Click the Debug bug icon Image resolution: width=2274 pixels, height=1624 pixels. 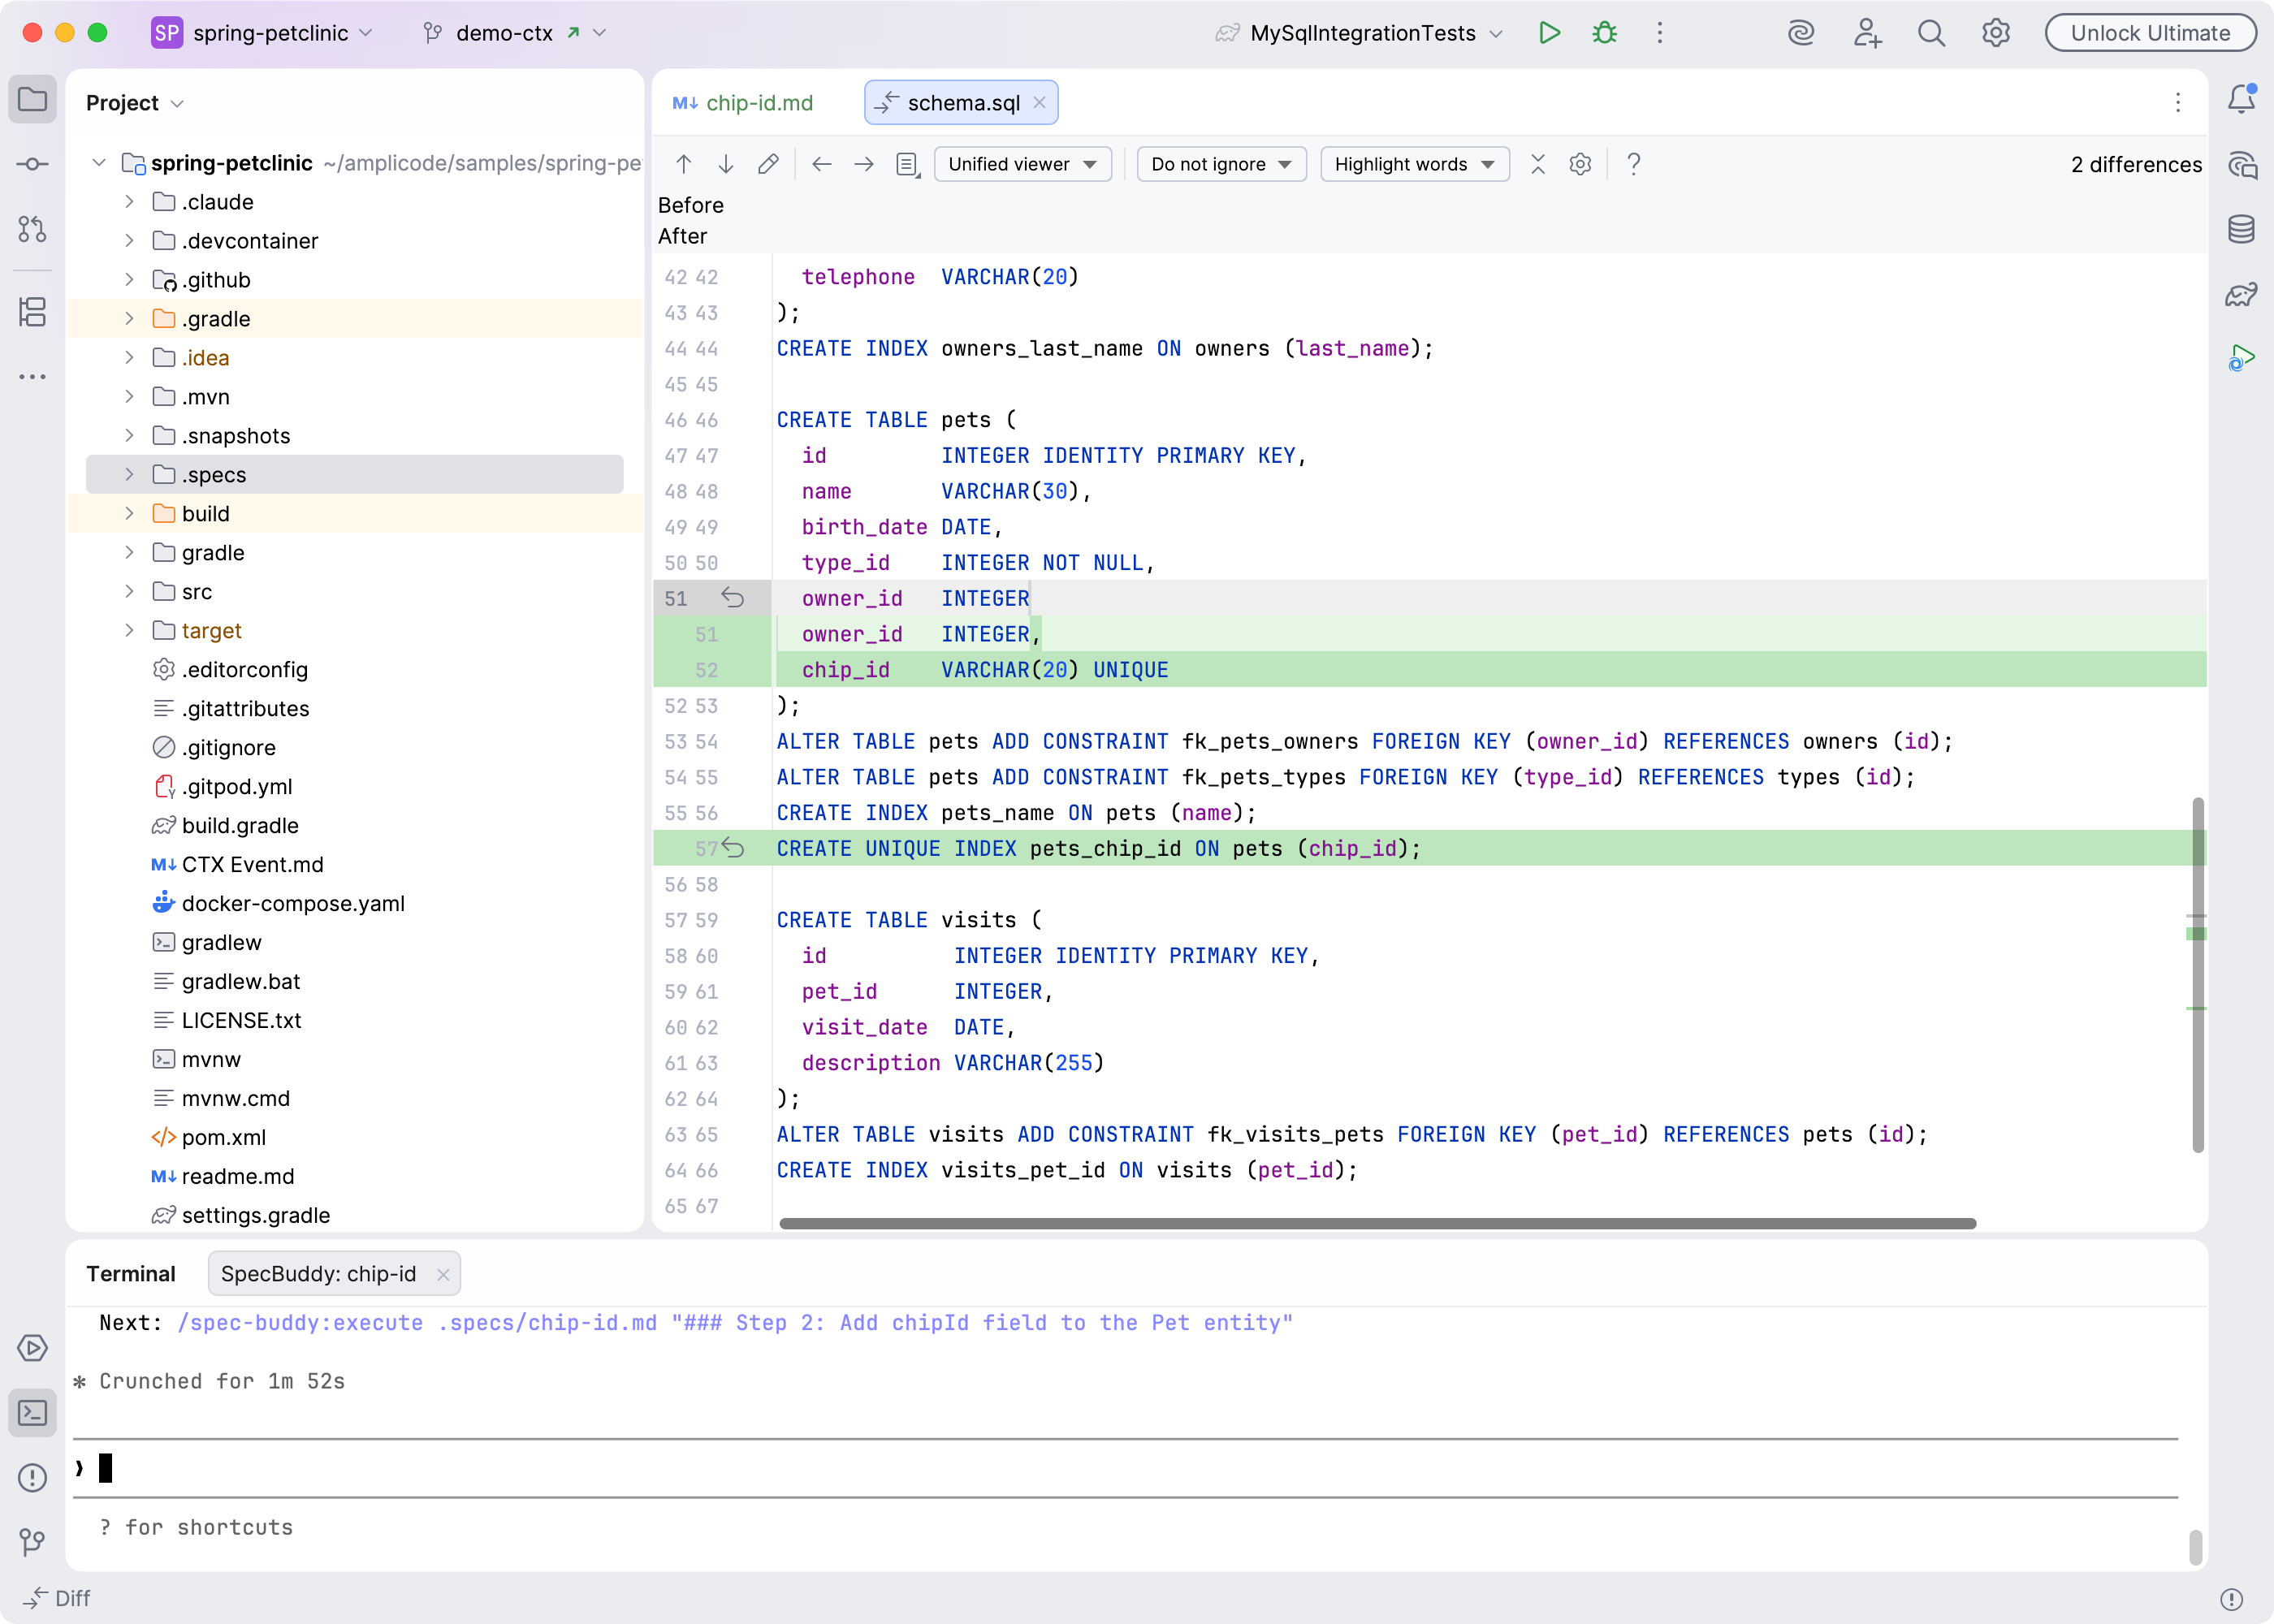pyautogui.click(x=1604, y=33)
